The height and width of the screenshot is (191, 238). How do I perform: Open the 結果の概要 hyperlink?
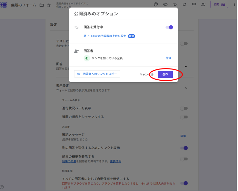click(69, 161)
